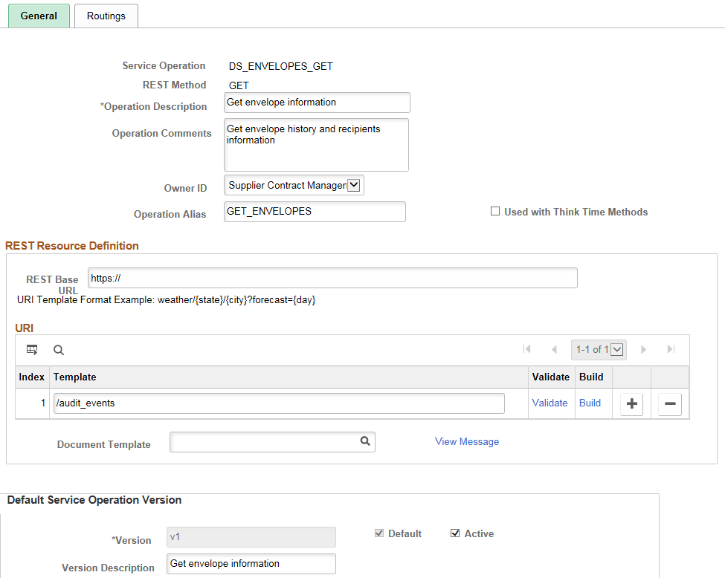Click the Index column header

point(31,377)
